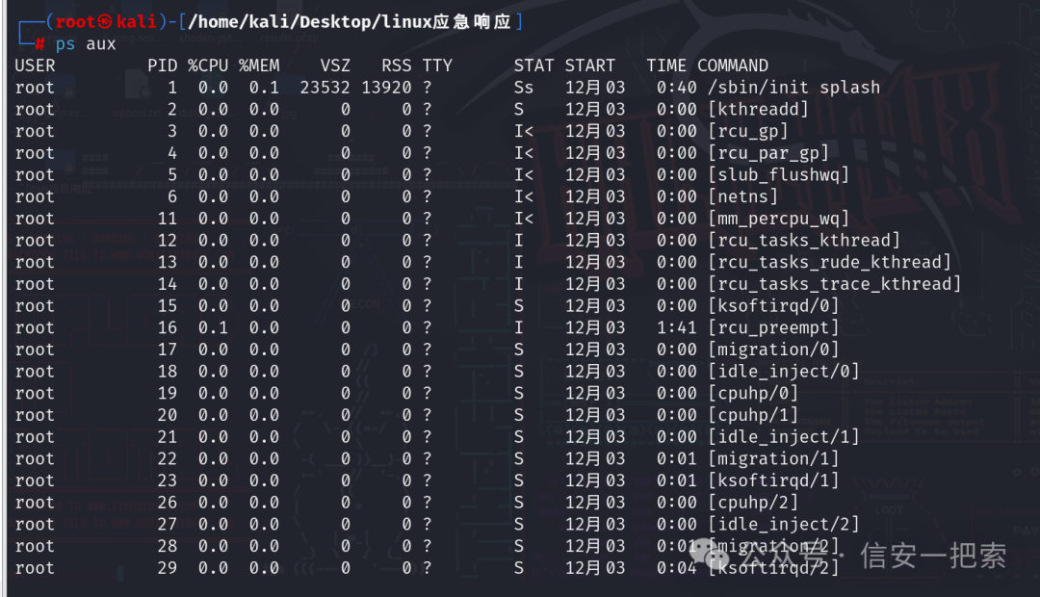
Task: Click the TIME column header
Action: coord(666,65)
